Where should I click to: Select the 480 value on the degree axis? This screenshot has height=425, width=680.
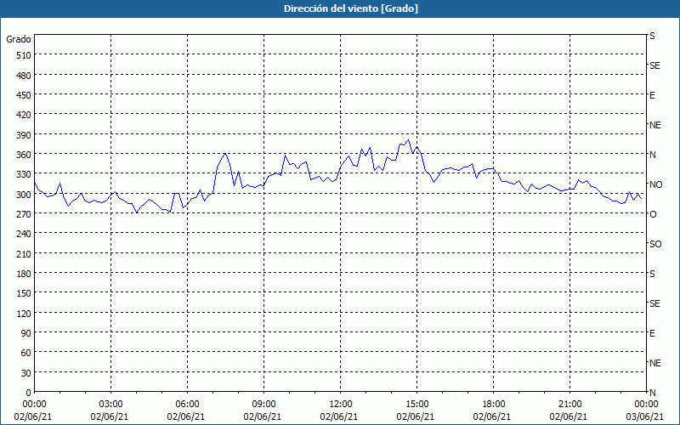(25, 76)
